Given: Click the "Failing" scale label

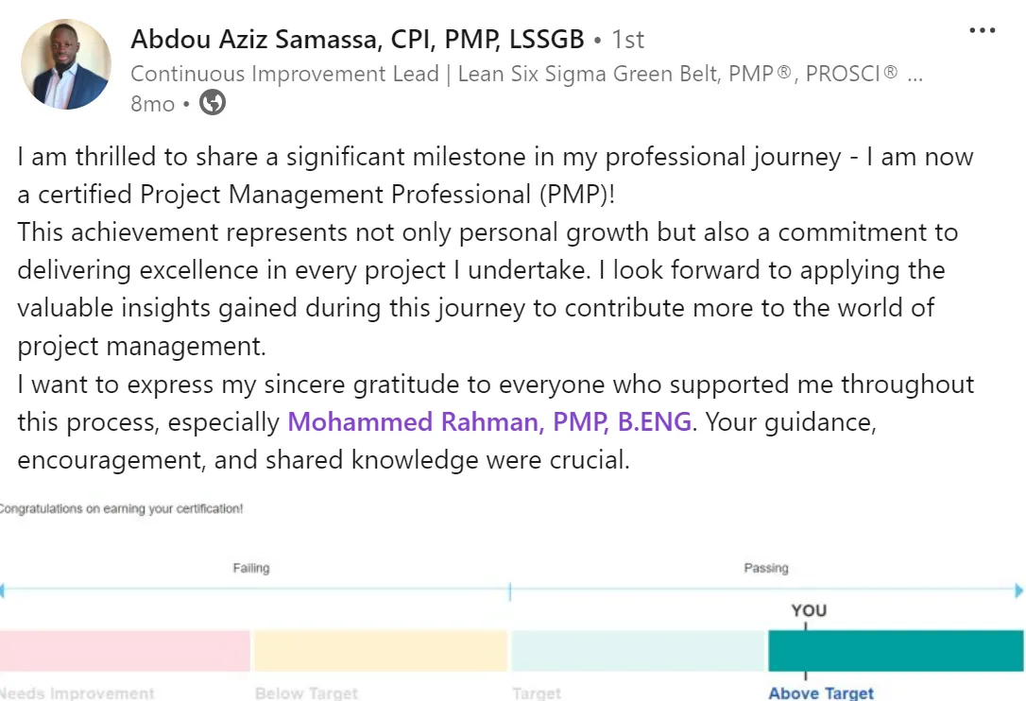Looking at the screenshot, I should click(x=251, y=568).
